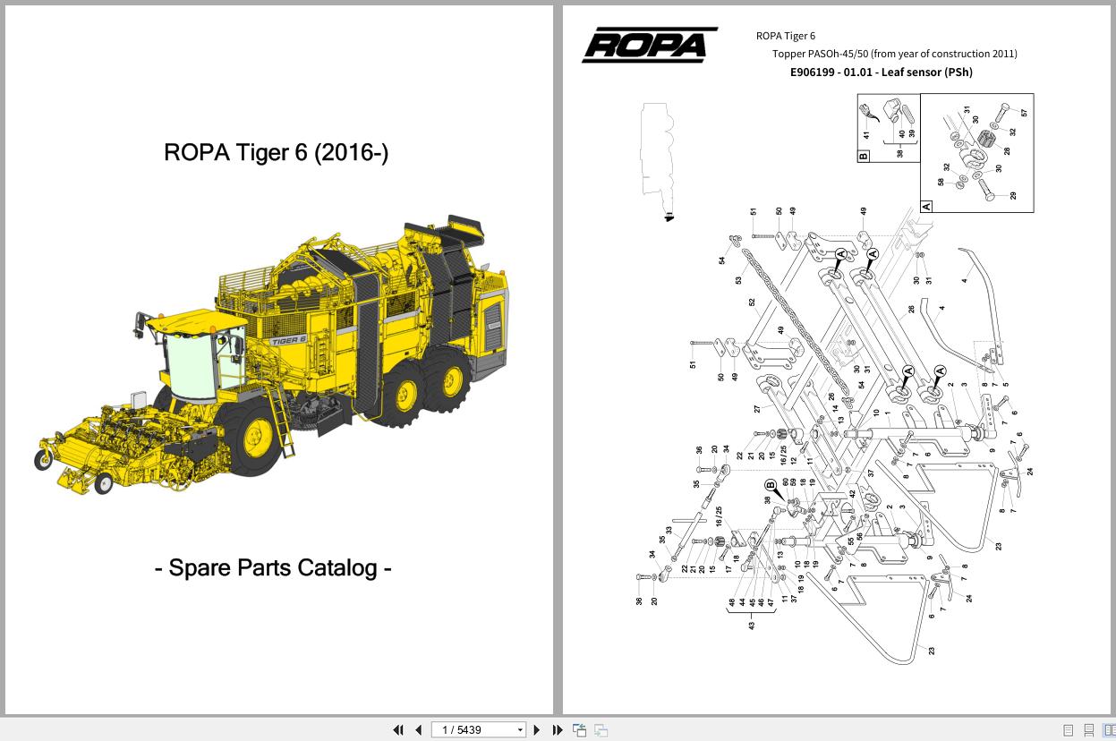Go to the next page

[537, 730]
